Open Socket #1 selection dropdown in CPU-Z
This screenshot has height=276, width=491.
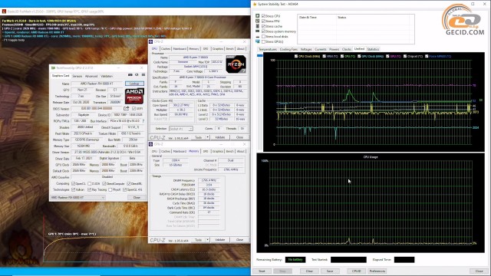(181, 129)
